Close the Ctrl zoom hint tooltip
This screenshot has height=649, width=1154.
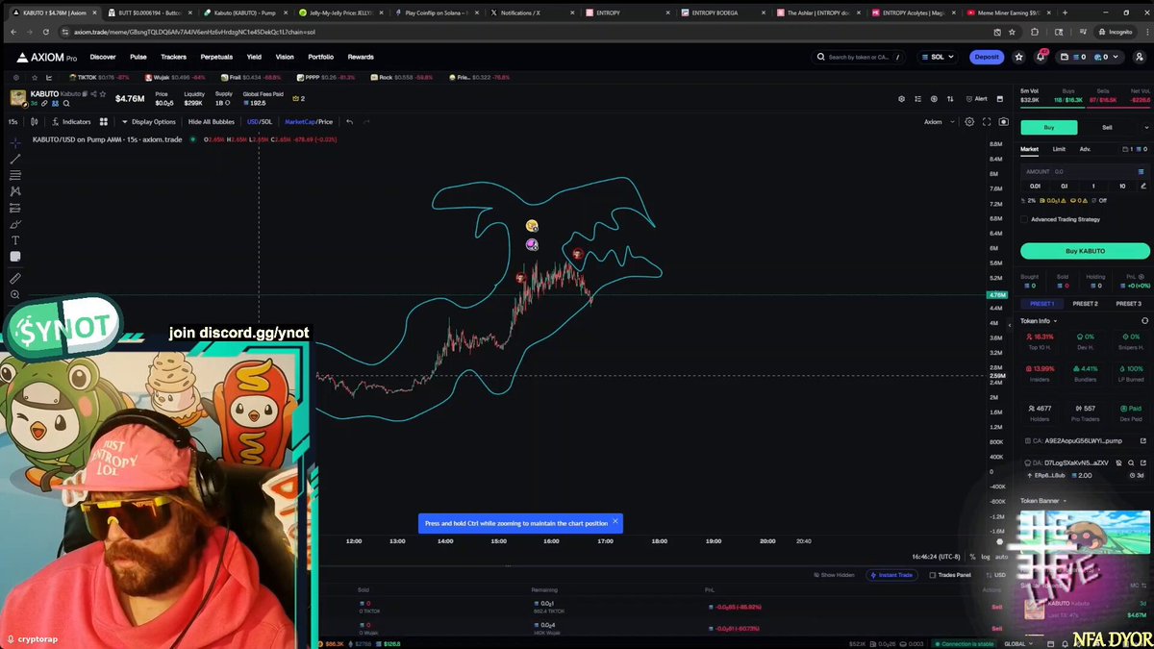tap(615, 522)
